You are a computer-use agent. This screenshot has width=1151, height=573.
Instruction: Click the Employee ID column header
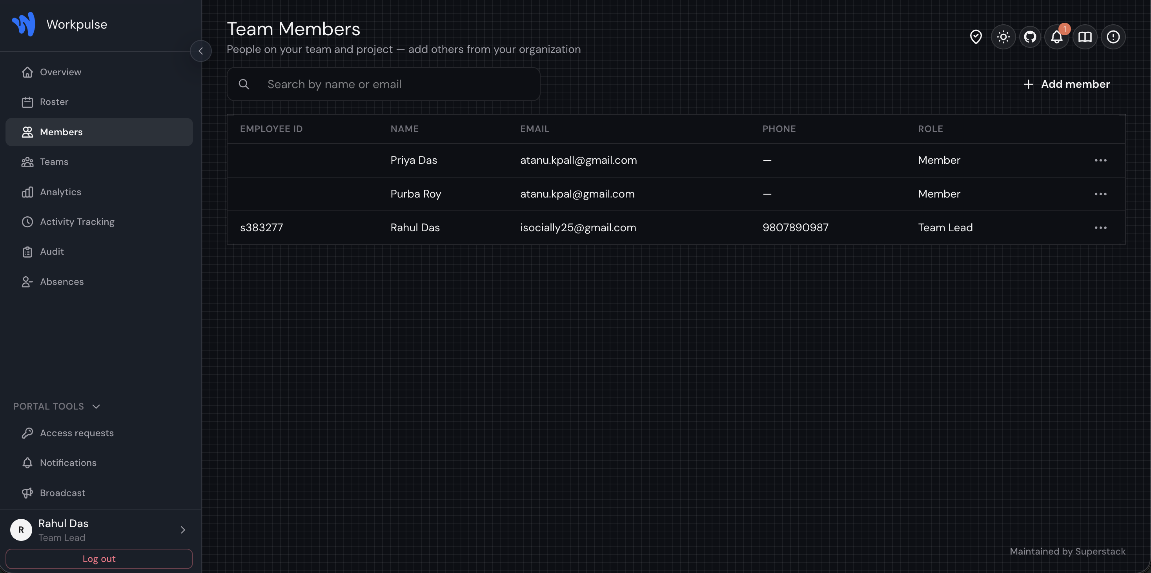[x=271, y=129]
